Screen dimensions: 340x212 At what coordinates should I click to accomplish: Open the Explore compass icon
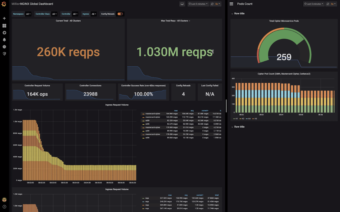point(4,33)
